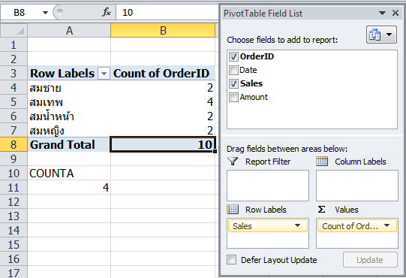Click the Column Labels grid icon
This screenshot has width=406, height=278.
click(x=322, y=162)
